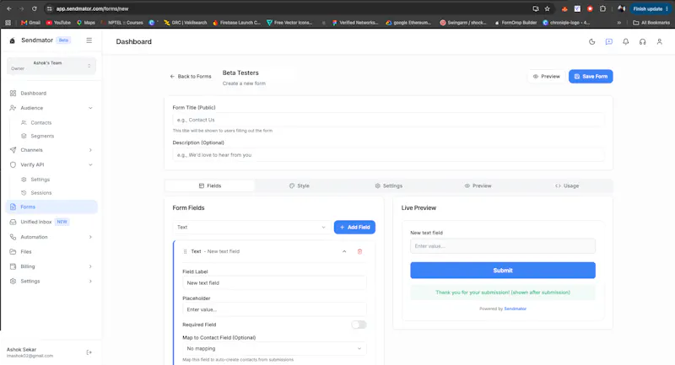Screen dimensions: 675x365
Task: Open the feedback chat icon
Action: [608, 41]
